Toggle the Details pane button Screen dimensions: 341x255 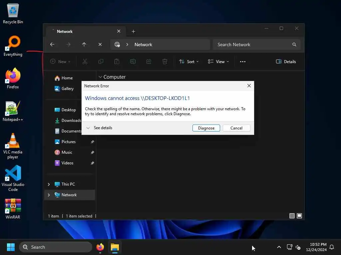(286, 61)
